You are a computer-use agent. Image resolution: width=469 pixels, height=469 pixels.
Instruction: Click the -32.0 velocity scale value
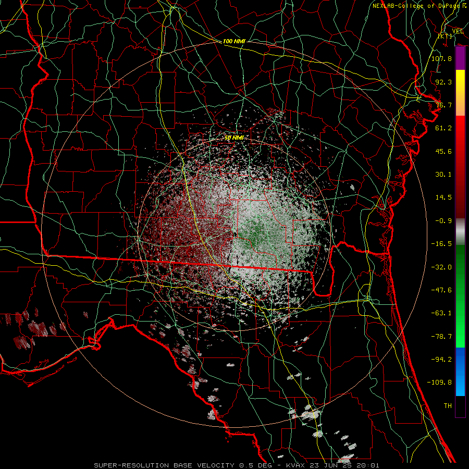[441, 267]
